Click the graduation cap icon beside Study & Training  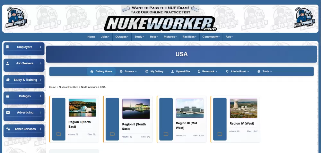8,80
